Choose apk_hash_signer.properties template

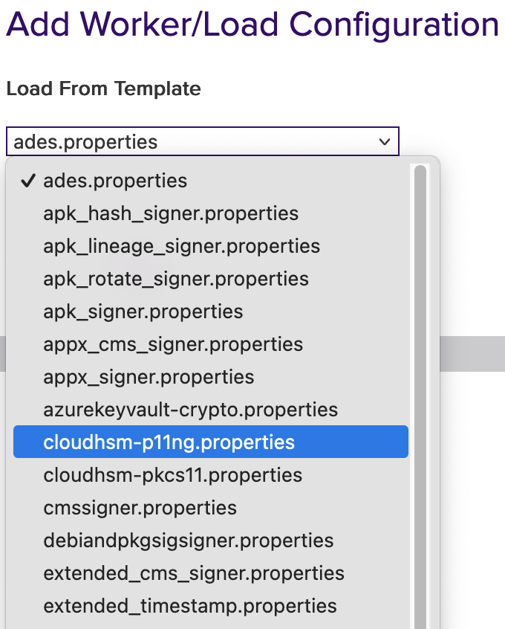(x=171, y=213)
